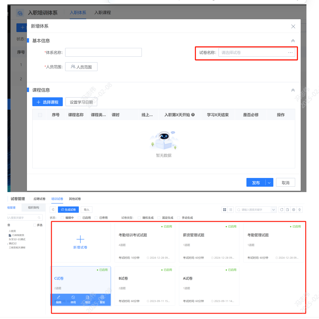Viewport: 319px width, 319px height.
Task: Check the 已启用 status filter checkbox
Action: (x=79, y=218)
